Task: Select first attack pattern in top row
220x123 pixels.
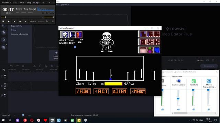Action: click(143, 34)
